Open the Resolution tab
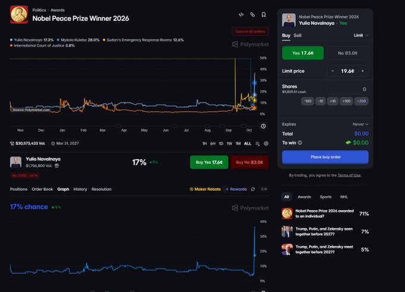This screenshot has width=405, height=292. (x=101, y=189)
